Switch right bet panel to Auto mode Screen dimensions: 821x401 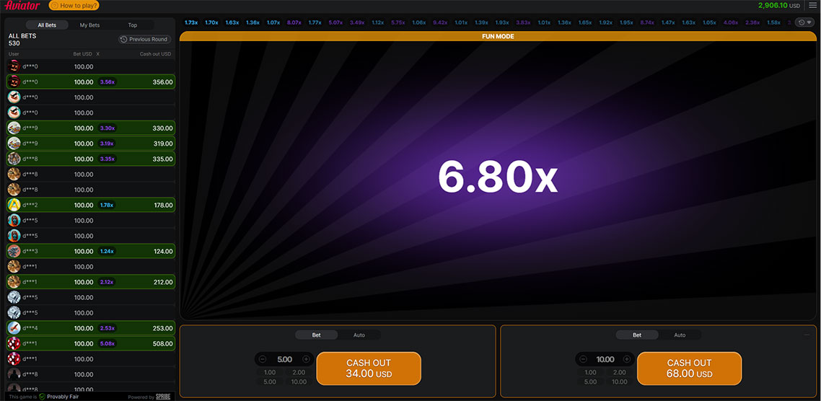point(679,335)
